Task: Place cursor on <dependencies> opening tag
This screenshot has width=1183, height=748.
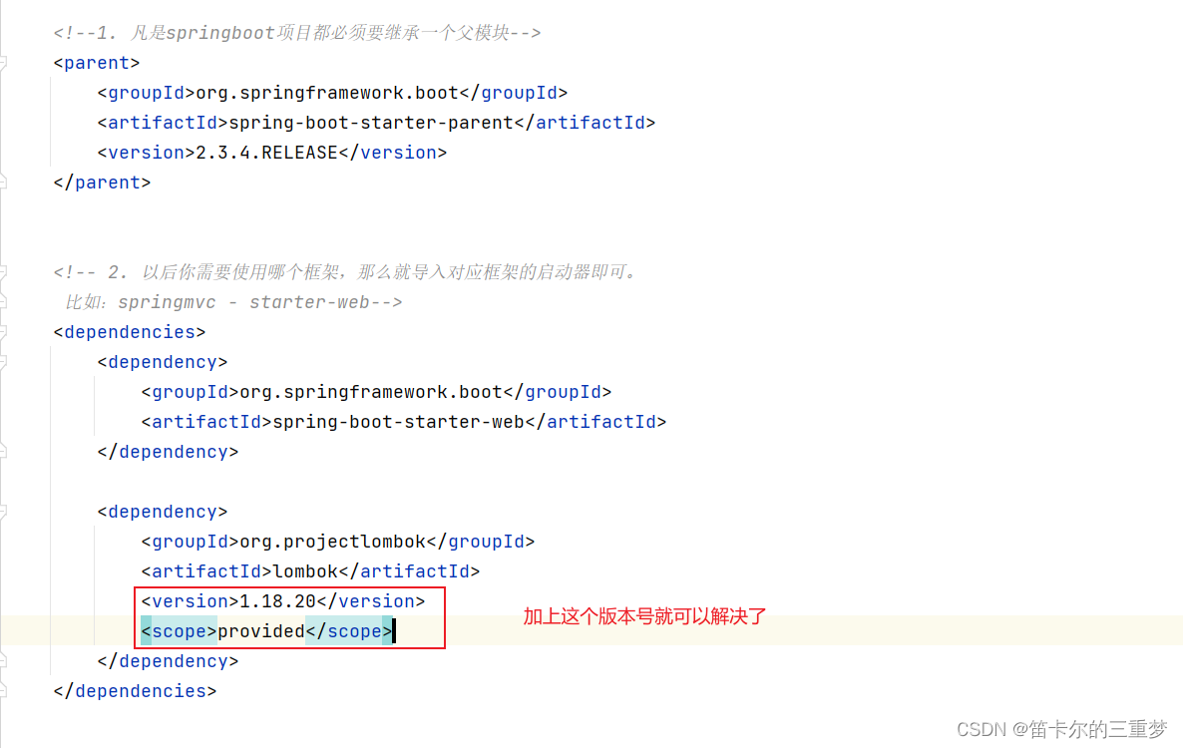Action: [x=130, y=332]
